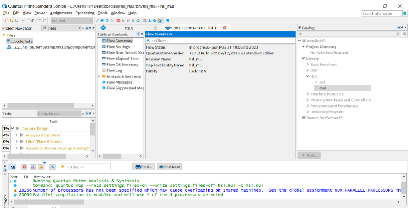Click the IP Catalog options menu icon
The image size is (409, 208).
click(404, 34)
